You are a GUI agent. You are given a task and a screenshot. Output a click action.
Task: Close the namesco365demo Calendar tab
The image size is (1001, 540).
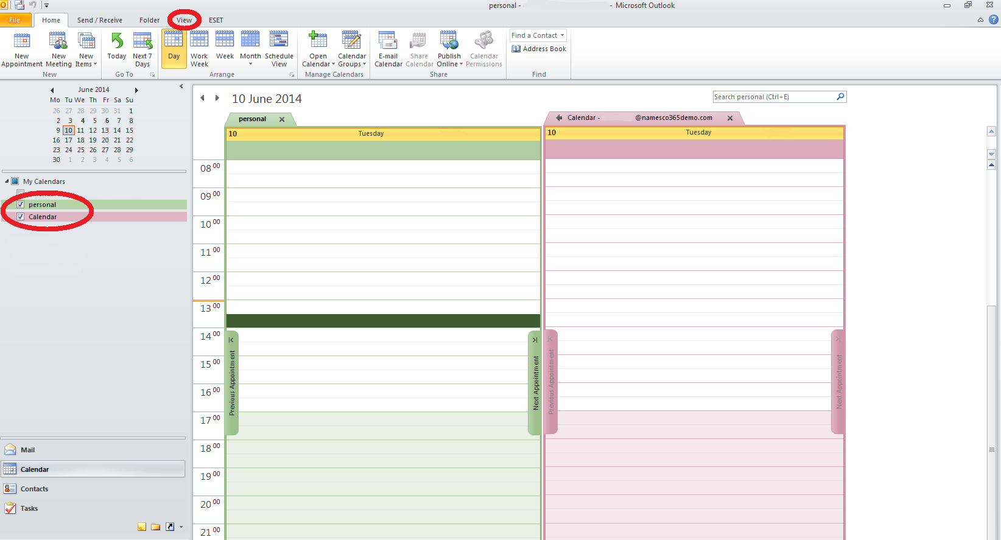click(x=729, y=118)
